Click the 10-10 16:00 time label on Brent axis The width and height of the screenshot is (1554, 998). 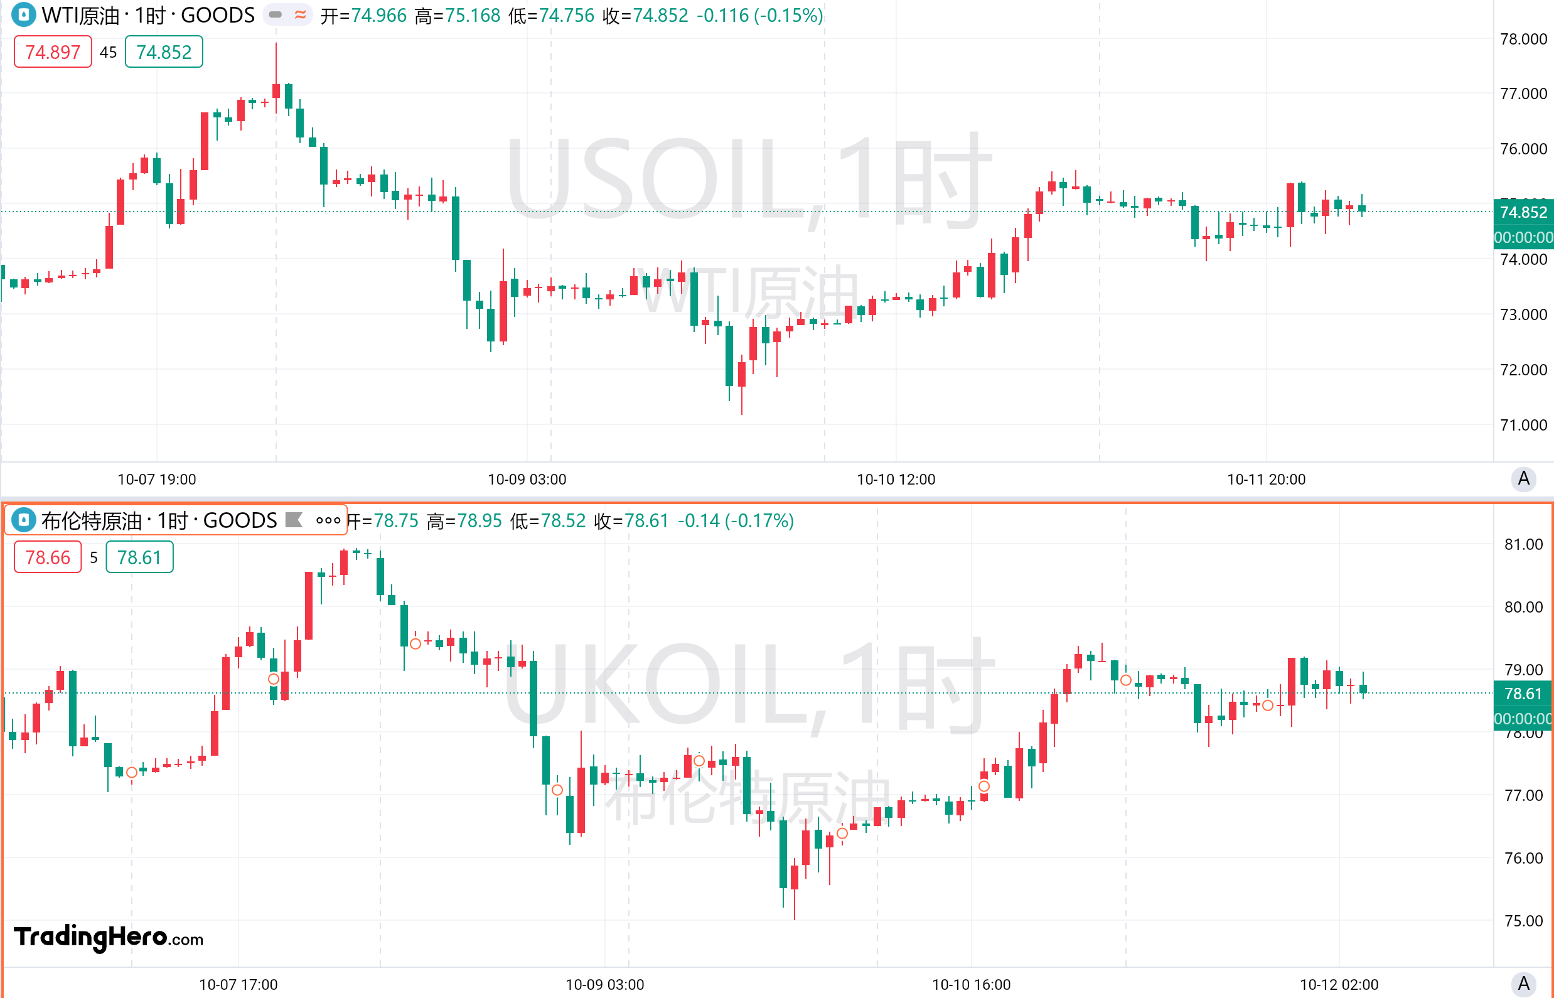click(971, 984)
